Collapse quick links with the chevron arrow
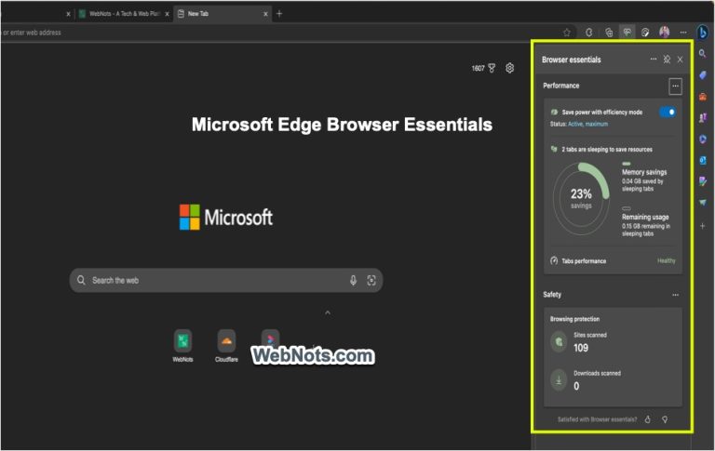Screen dimensions: 715x451 (328, 312)
